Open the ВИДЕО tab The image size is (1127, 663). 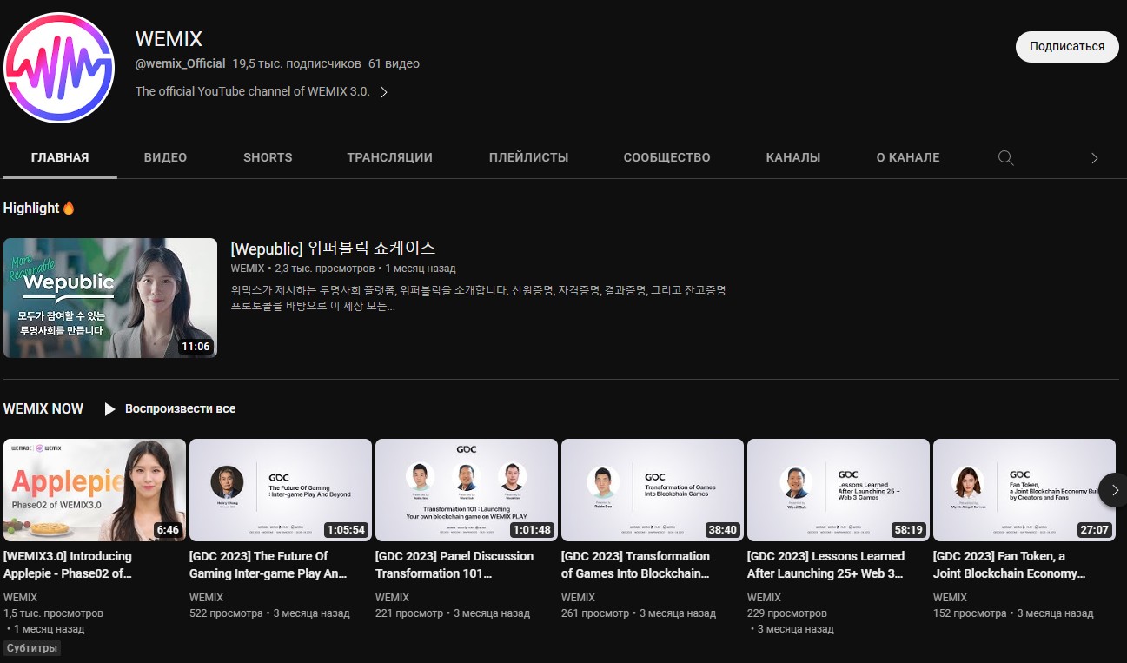coord(165,157)
